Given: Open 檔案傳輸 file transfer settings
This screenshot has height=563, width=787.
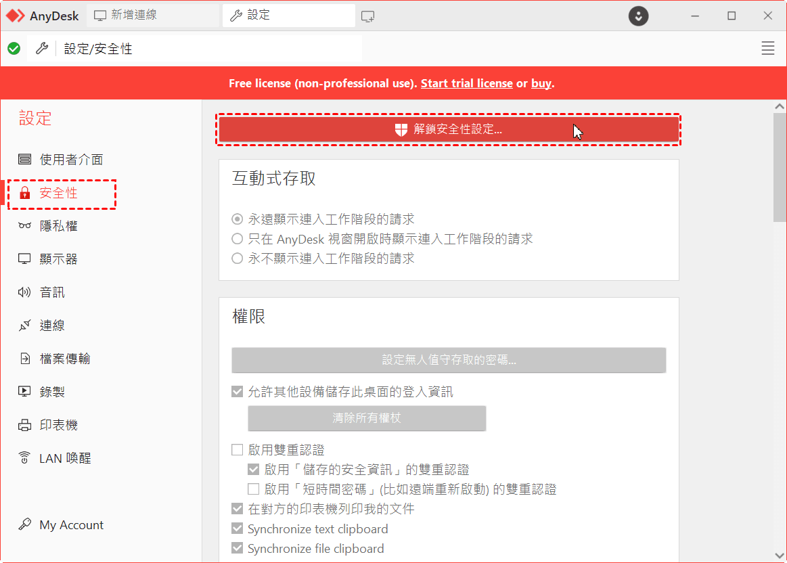Looking at the screenshot, I should click(x=64, y=359).
